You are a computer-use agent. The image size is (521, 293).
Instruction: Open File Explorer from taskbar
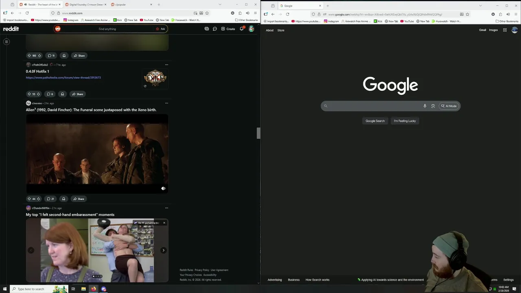pos(83,289)
